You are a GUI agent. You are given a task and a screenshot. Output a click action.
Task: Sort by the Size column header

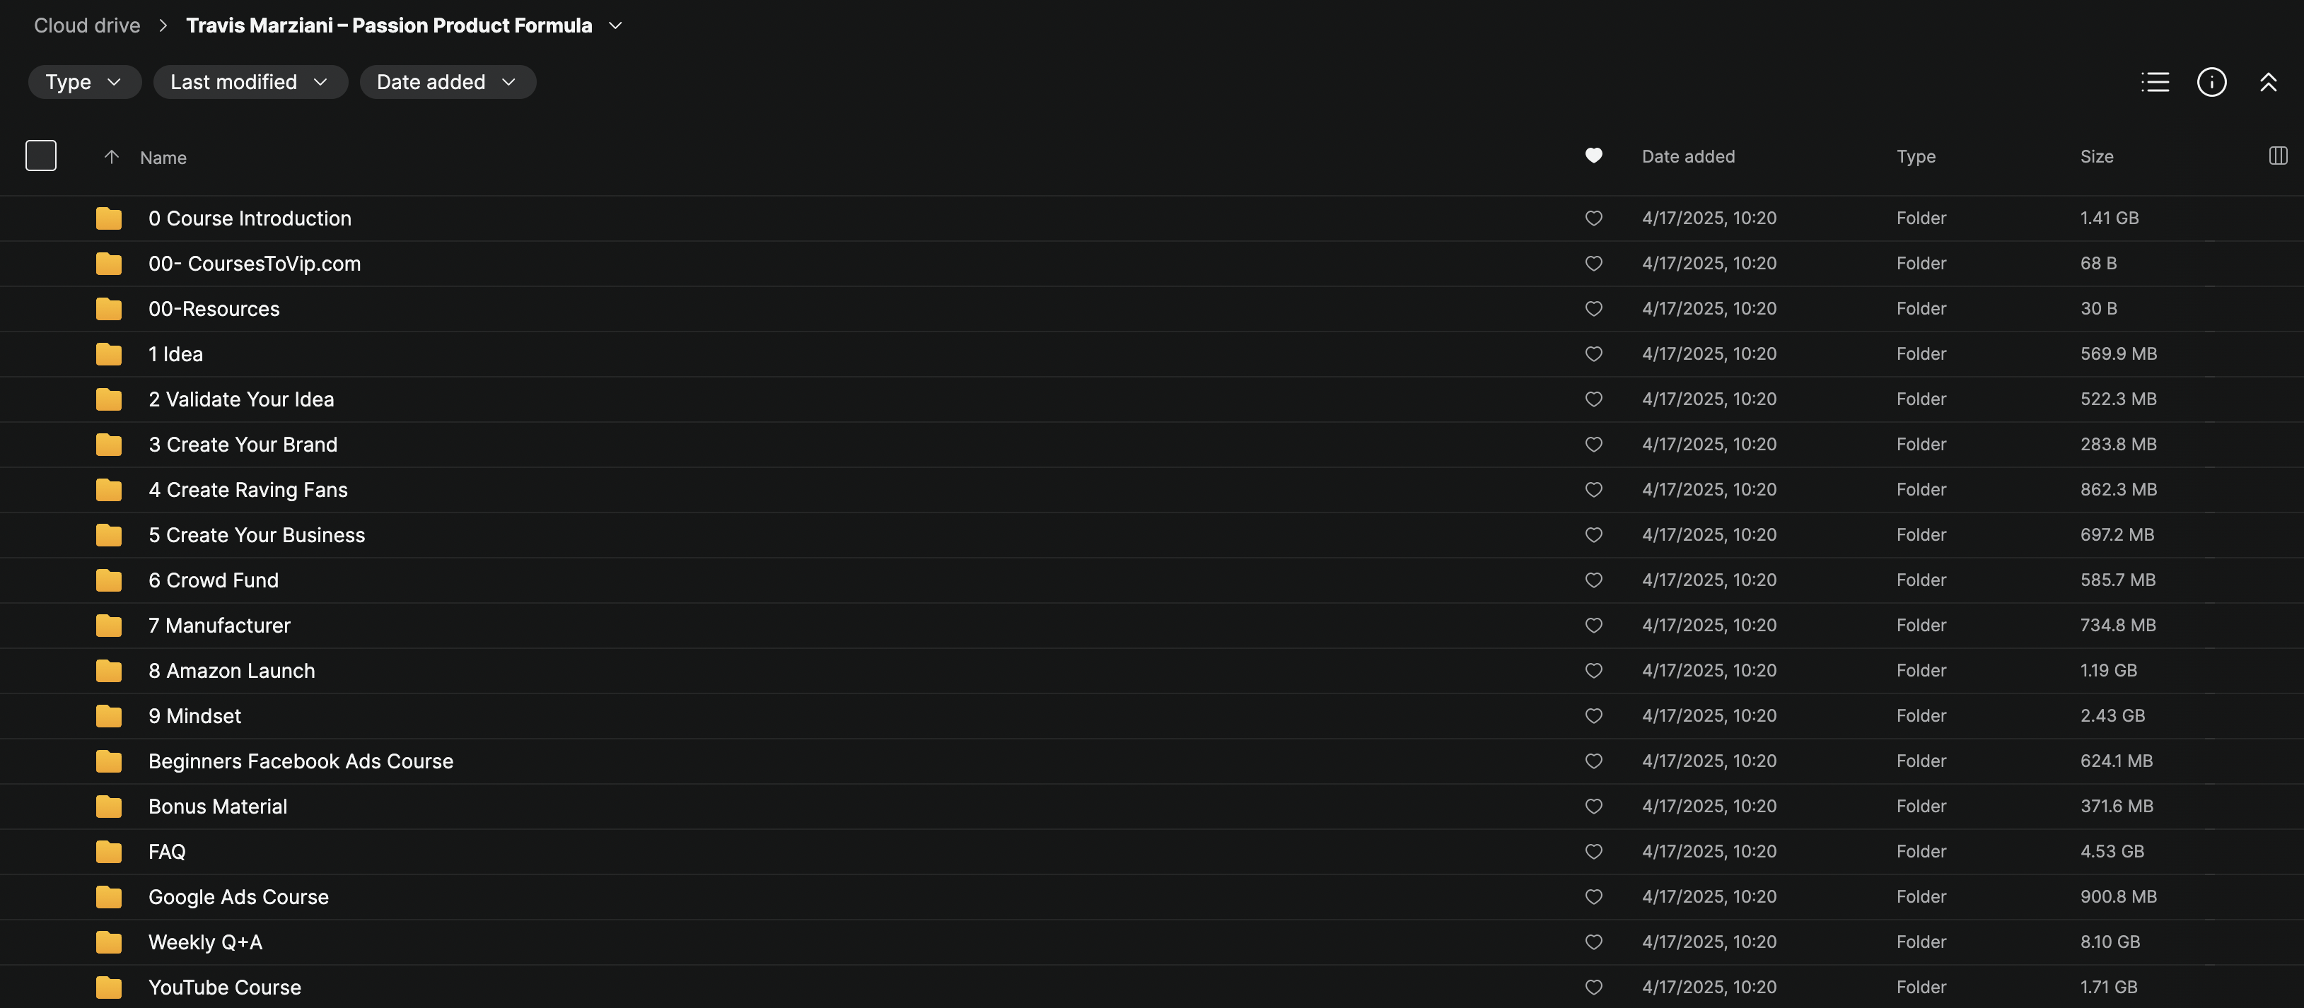(x=2095, y=156)
